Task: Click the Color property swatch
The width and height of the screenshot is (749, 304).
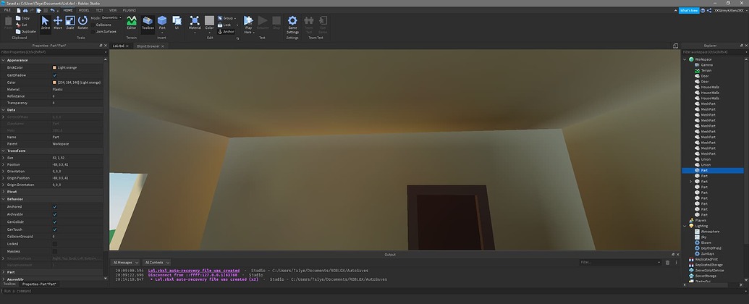Action: coord(54,83)
